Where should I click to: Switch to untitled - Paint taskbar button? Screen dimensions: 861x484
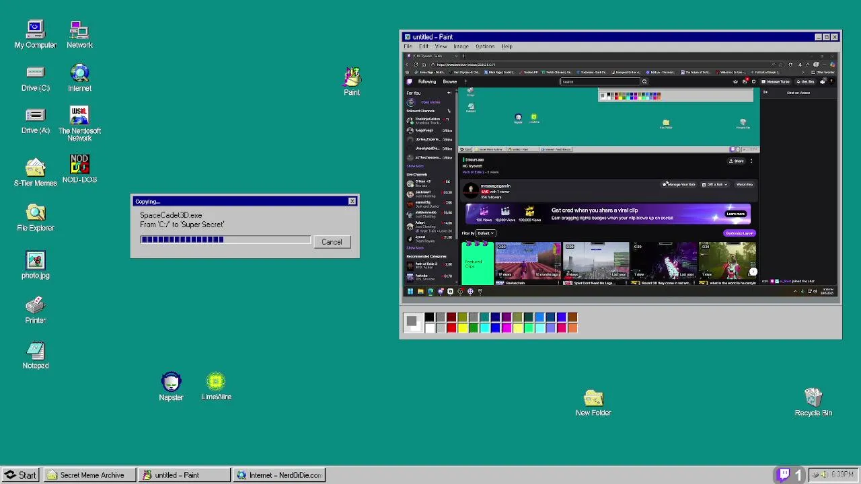[183, 475]
